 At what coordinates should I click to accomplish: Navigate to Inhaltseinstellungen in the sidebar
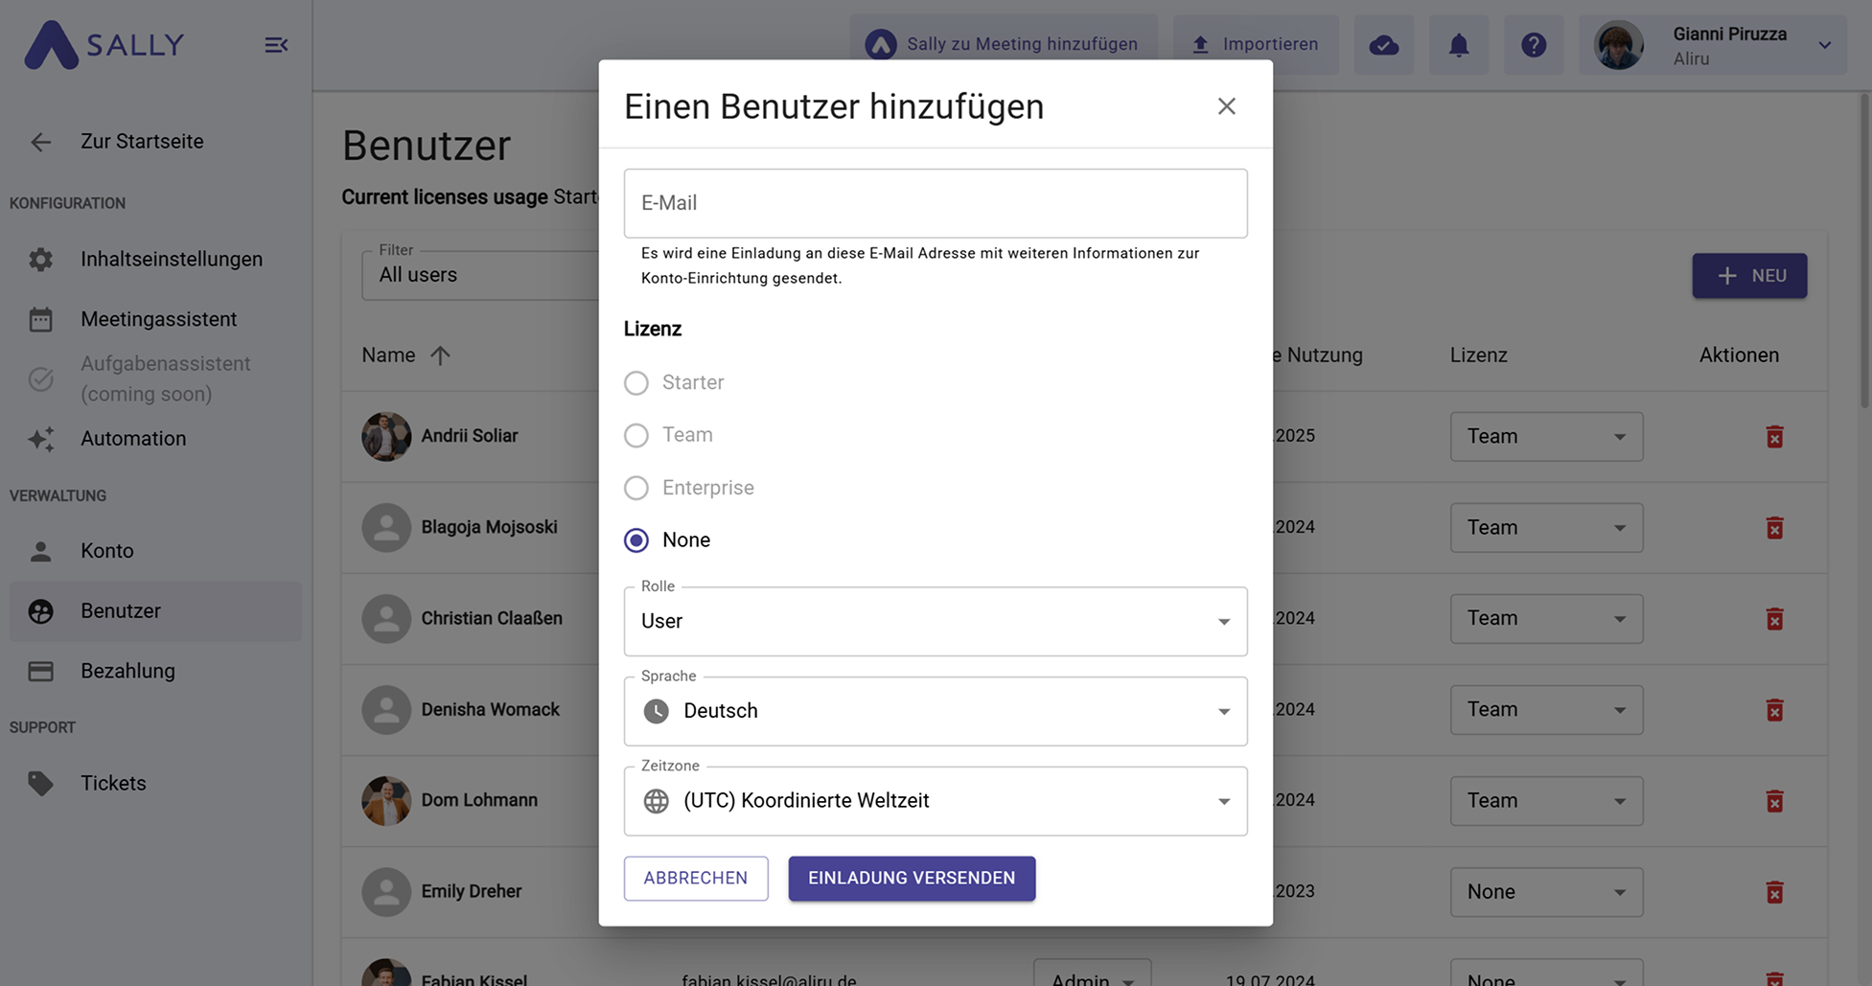[155, 260]
